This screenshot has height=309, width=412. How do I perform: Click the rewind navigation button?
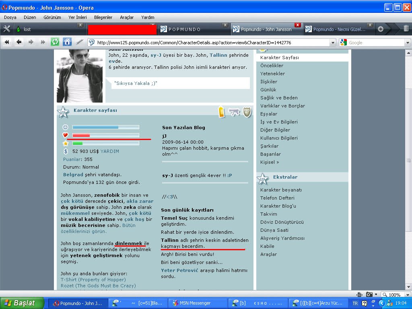(x=7, y=42)
